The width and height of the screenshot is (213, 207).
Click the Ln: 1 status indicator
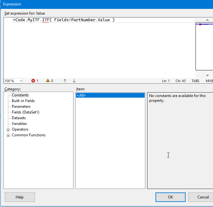point(166,81)
